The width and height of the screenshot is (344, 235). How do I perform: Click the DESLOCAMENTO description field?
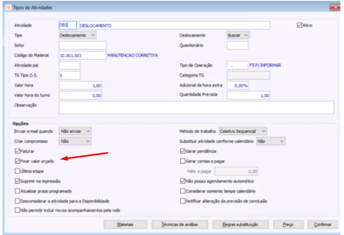(x=175, y=25)
